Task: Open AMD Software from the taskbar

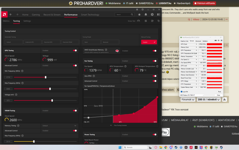Action: [x=191, y=147]
